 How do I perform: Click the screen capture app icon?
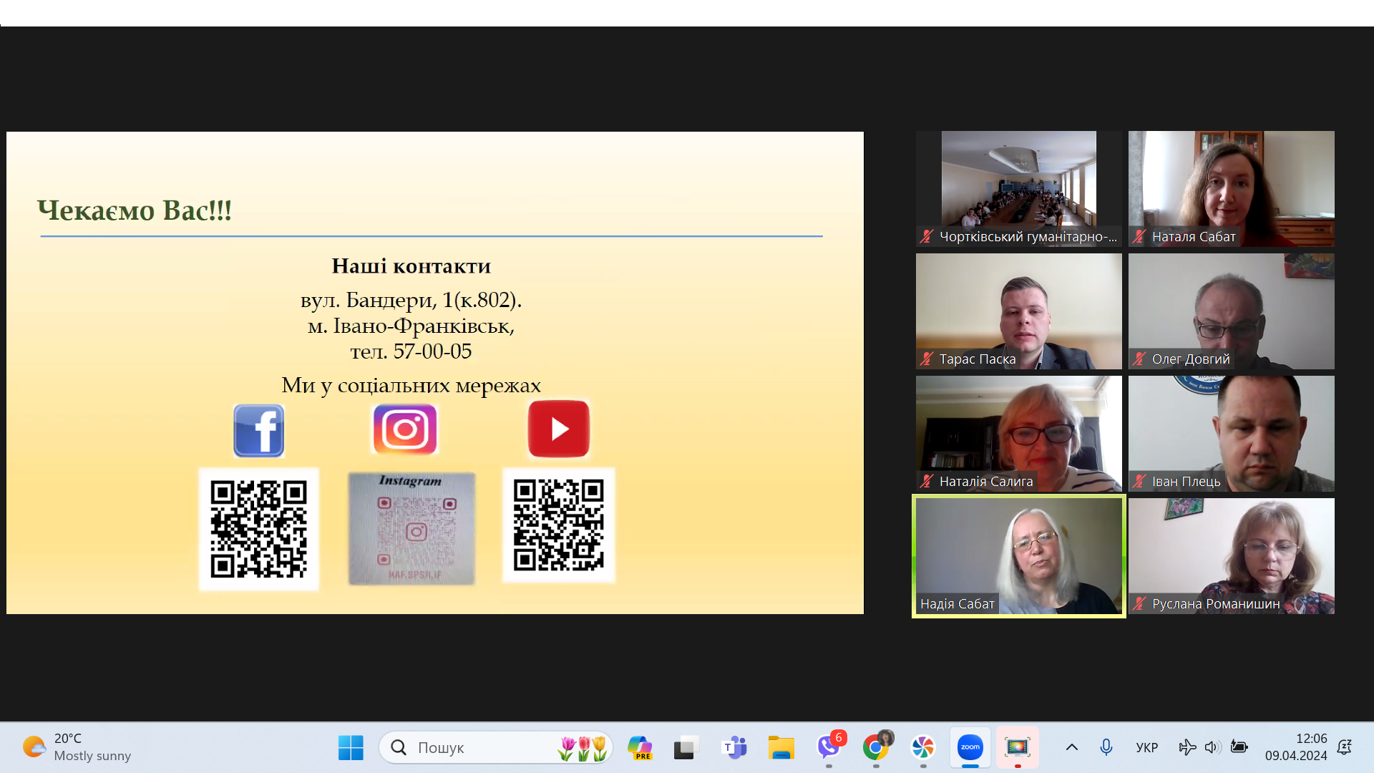pyautogui.click(x=1017, y=747)
